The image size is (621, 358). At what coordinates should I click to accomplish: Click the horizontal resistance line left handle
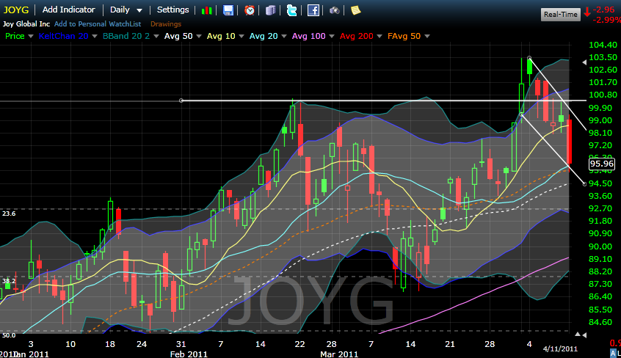(x=181, y=101)
